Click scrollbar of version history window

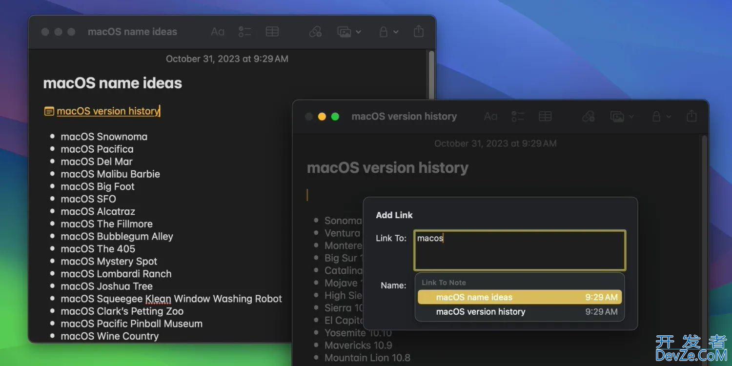pyautogui.click(x=704, y=250)
